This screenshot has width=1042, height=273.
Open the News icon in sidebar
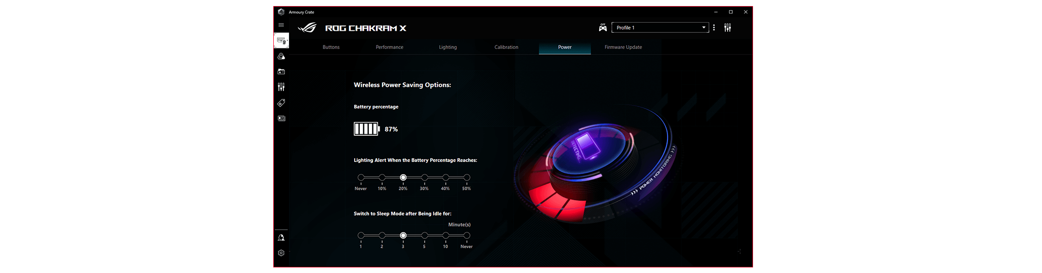tap(281, 119)
